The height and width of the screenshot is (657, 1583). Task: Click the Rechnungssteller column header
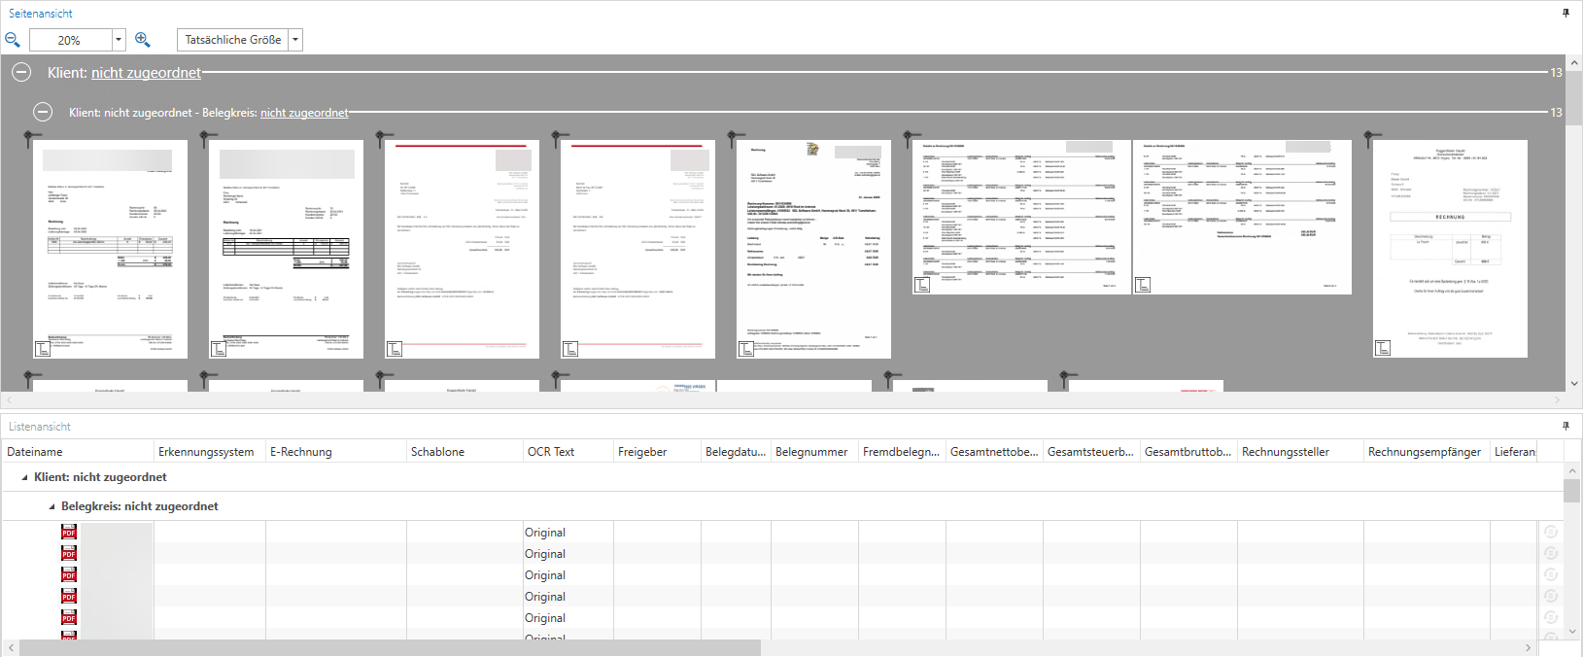click(x=1285, y=452)
